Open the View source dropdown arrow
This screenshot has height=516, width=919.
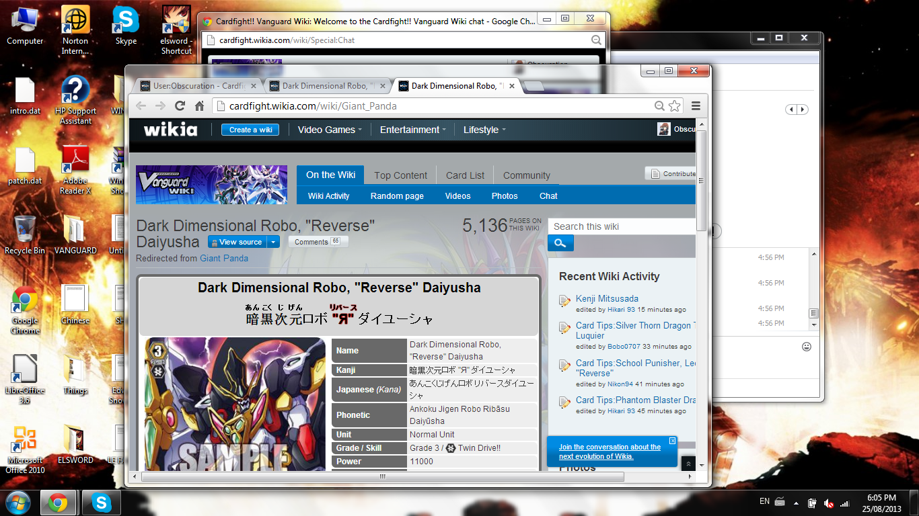pos(273,242)
